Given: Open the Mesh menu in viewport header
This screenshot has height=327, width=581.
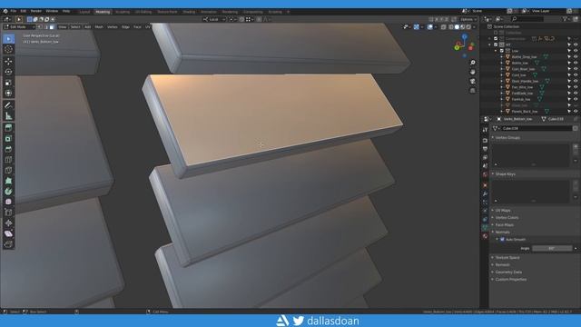Looking at the screenshot, I should tap(99, 27).
